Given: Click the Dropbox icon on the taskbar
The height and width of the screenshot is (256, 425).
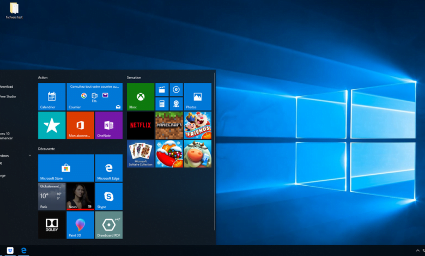Looking at the screenshot, I should [10, 251].
